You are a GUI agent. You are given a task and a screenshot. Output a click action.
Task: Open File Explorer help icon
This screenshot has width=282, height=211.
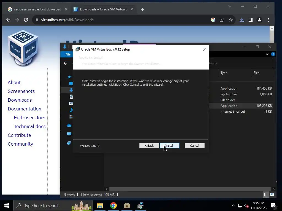coord(273,54)
